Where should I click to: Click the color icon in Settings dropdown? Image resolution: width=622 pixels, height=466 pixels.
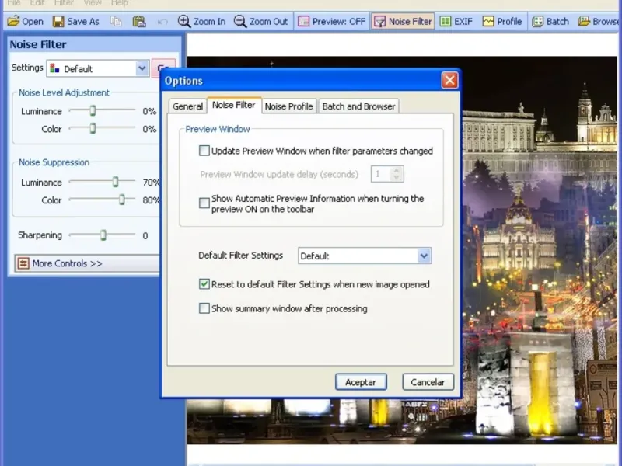(x=54, y=68)
